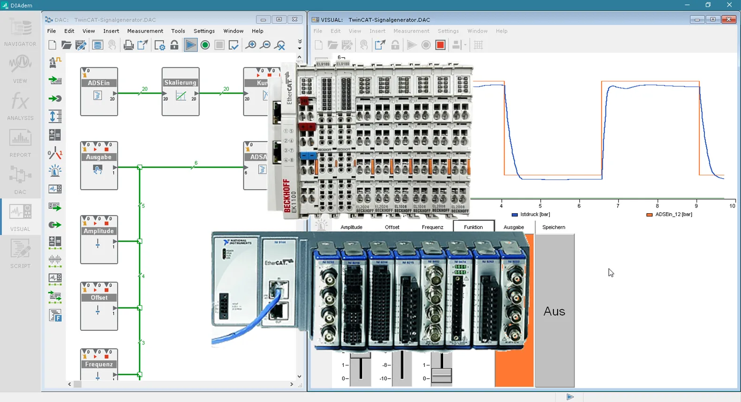The height and width of the screenshot is (402, 741).
Task: Open the alignment dropdown arrow in VISUAL toolbar
Action: coord(465,45)
